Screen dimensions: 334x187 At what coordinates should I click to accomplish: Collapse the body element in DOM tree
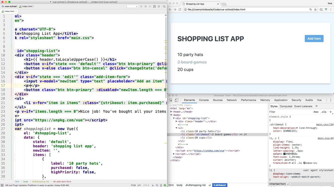click(x=171, y=115)
